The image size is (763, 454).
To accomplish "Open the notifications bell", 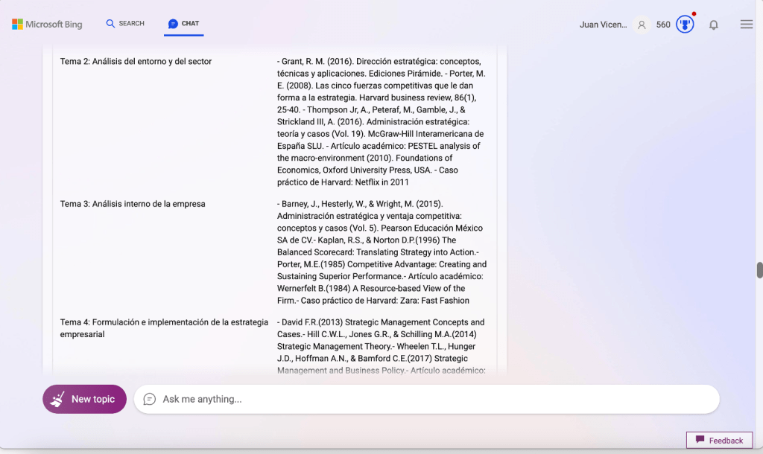I will point(714,25).
